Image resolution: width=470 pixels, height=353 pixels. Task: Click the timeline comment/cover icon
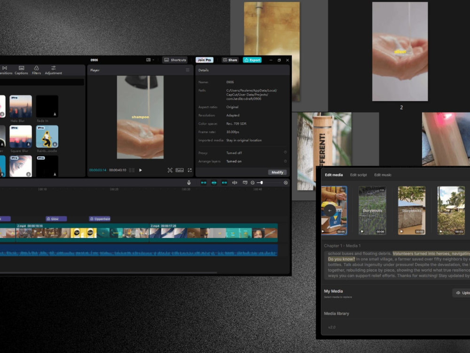click(x=245, y=183)
